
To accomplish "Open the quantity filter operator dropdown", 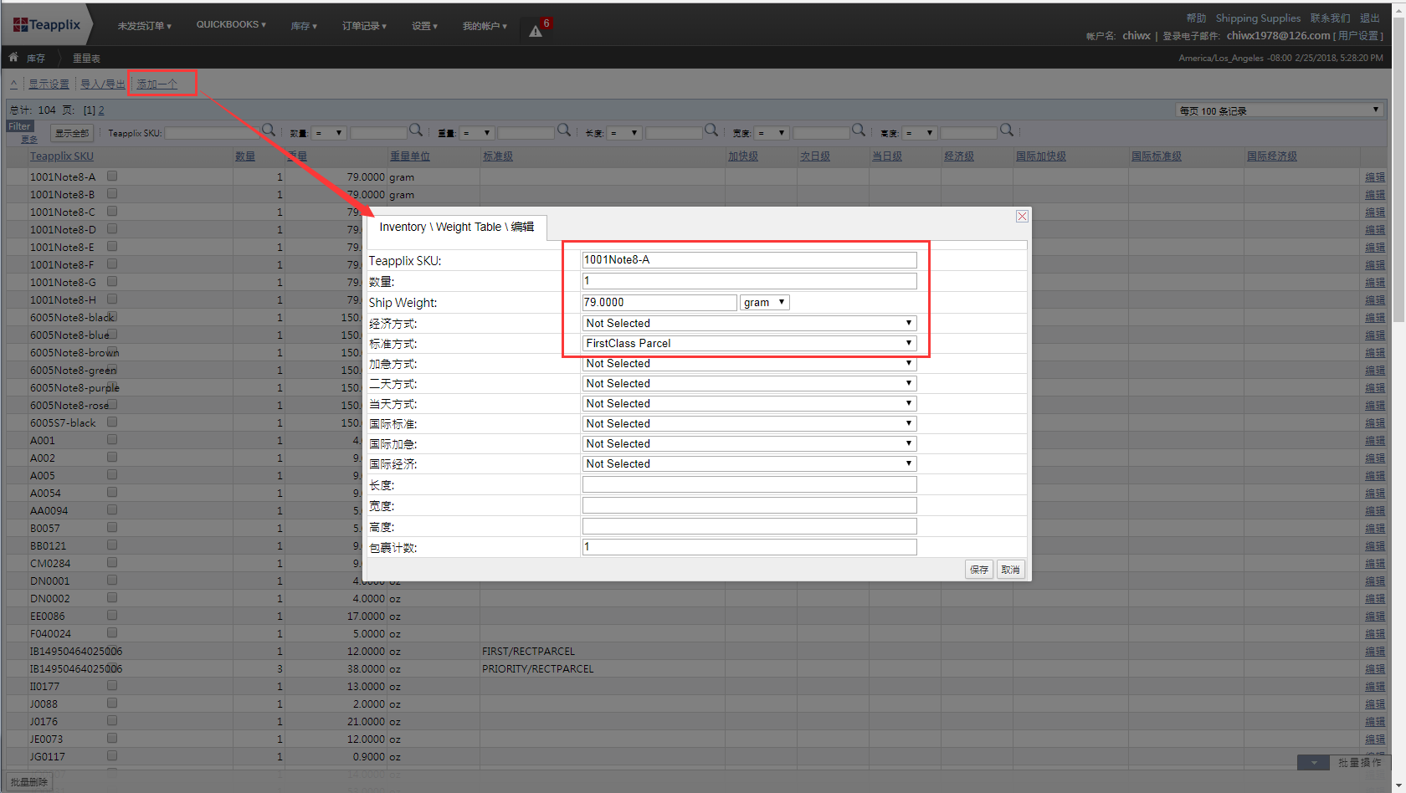I will [x=328, y=133].
